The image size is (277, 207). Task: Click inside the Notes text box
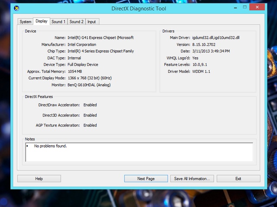(x=139, y=152)
